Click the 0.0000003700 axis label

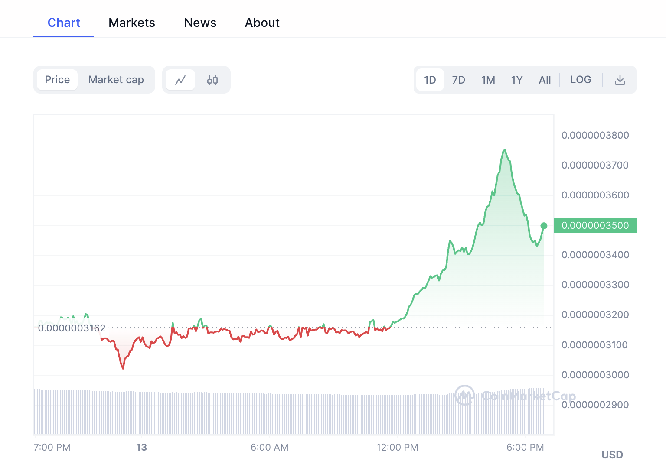(x=595, y=165)
